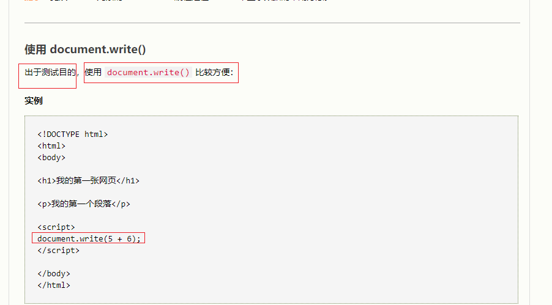Click the closing </script> tag line

click(58, 251)
